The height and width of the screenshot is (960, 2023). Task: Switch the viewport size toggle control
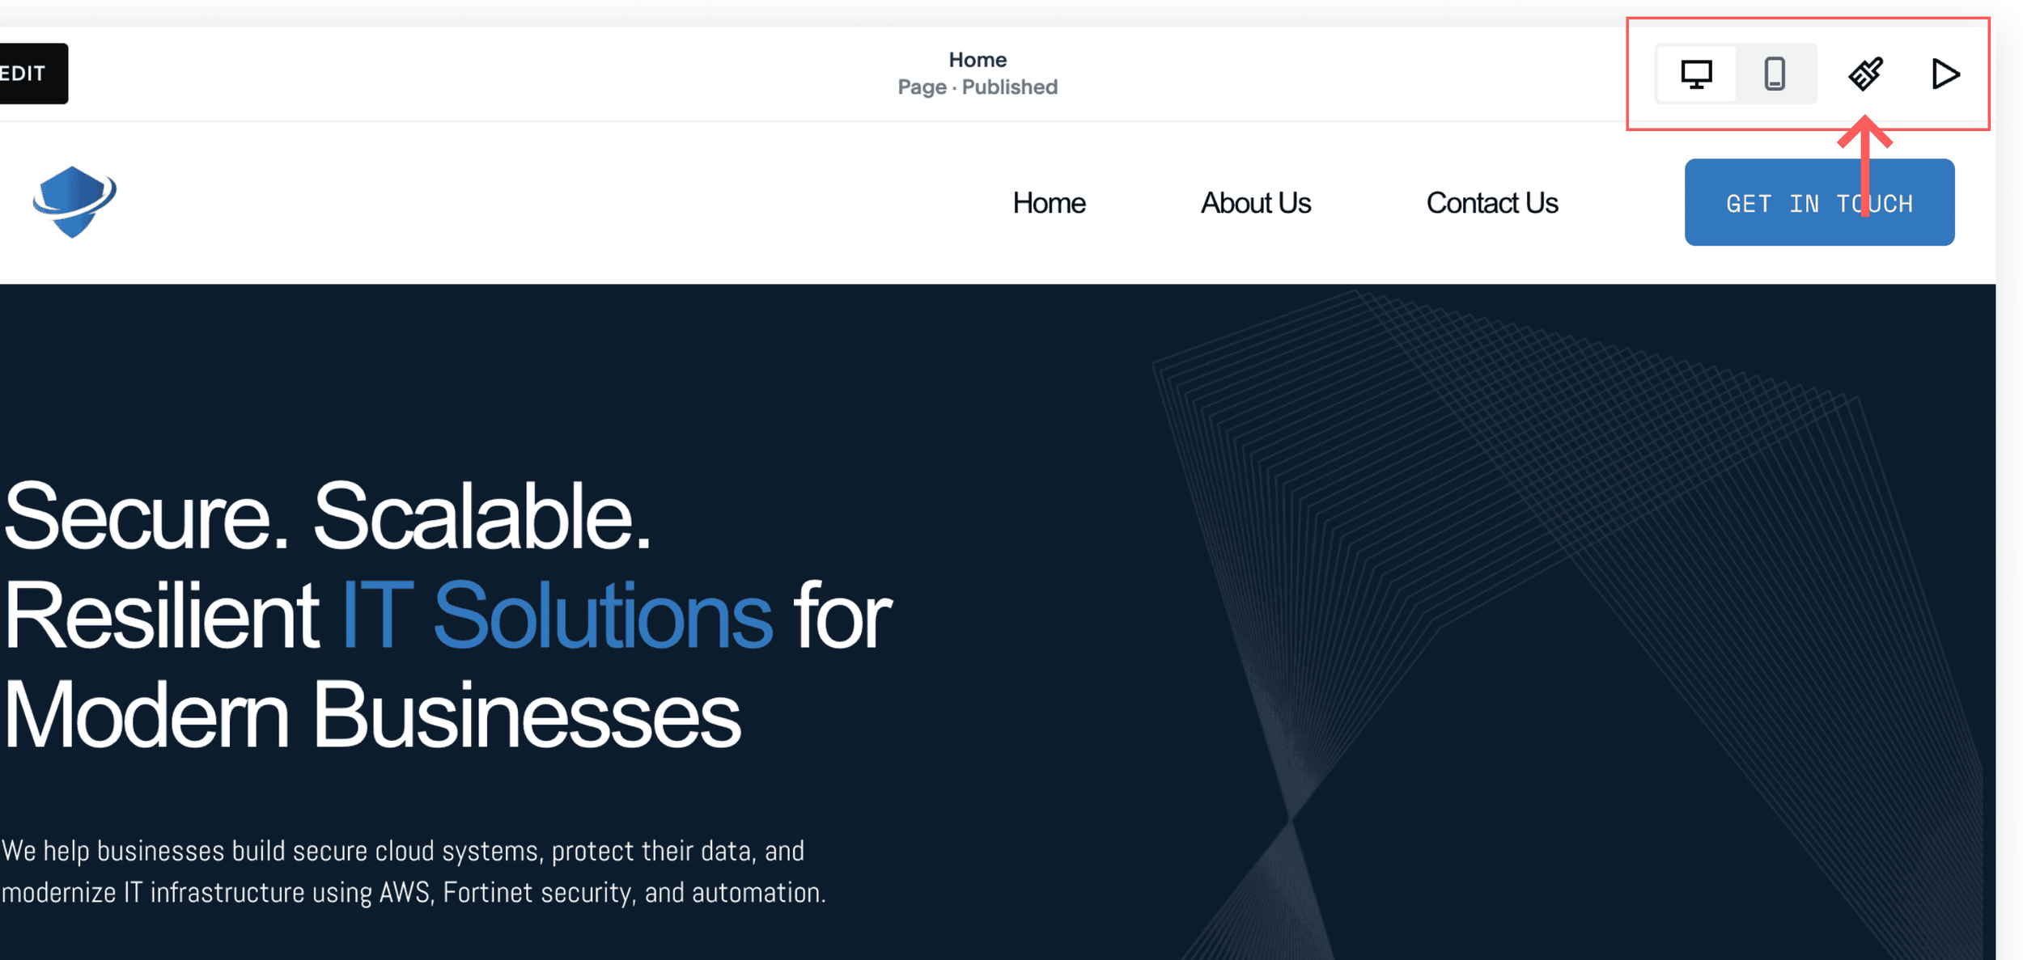1735,74
